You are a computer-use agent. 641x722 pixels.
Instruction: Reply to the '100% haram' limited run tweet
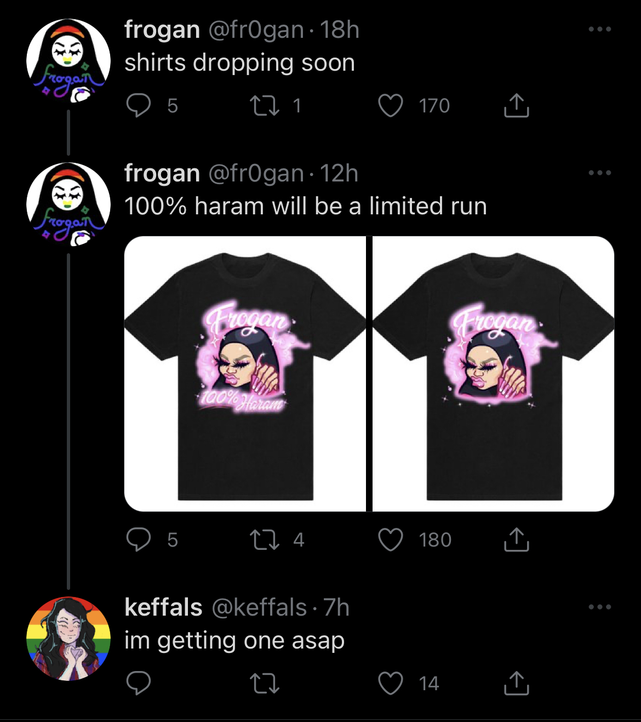pos(139,539)
